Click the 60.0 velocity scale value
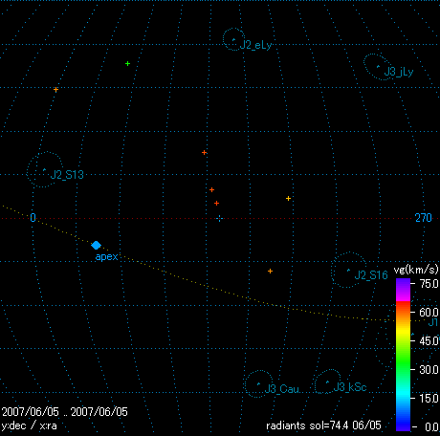This screenshot has width=440, height=436. (x=429, y=313)
